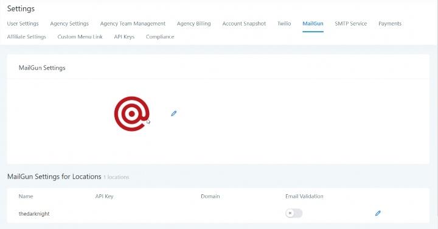Select the MailGun tab
438x229 pixels.
313,24
